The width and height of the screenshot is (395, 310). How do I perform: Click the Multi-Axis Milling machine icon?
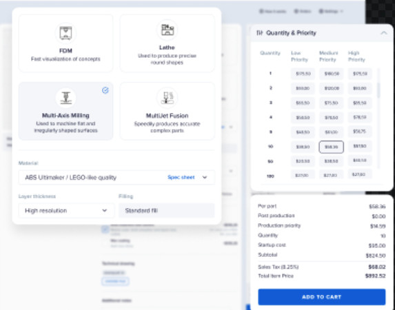65,98
